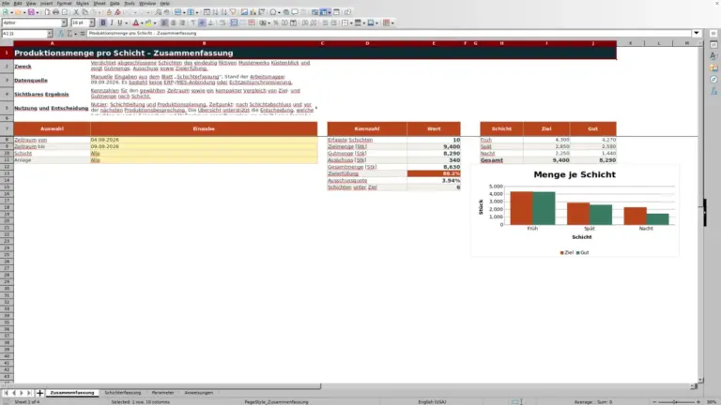Open the File menu
Screen dimensions: 721x405
6,3
